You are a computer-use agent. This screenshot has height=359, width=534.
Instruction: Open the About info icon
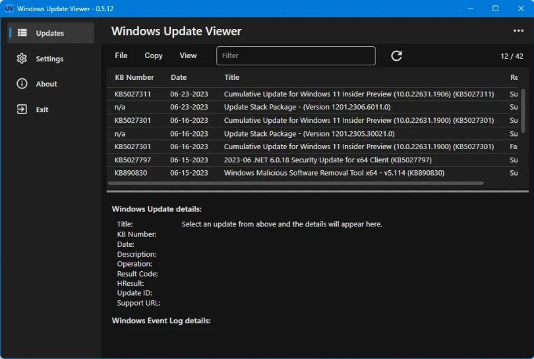pyautogui.click(x=22, y=84)
